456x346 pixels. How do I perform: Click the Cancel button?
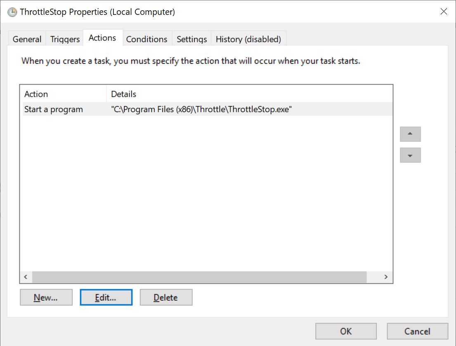417,331
